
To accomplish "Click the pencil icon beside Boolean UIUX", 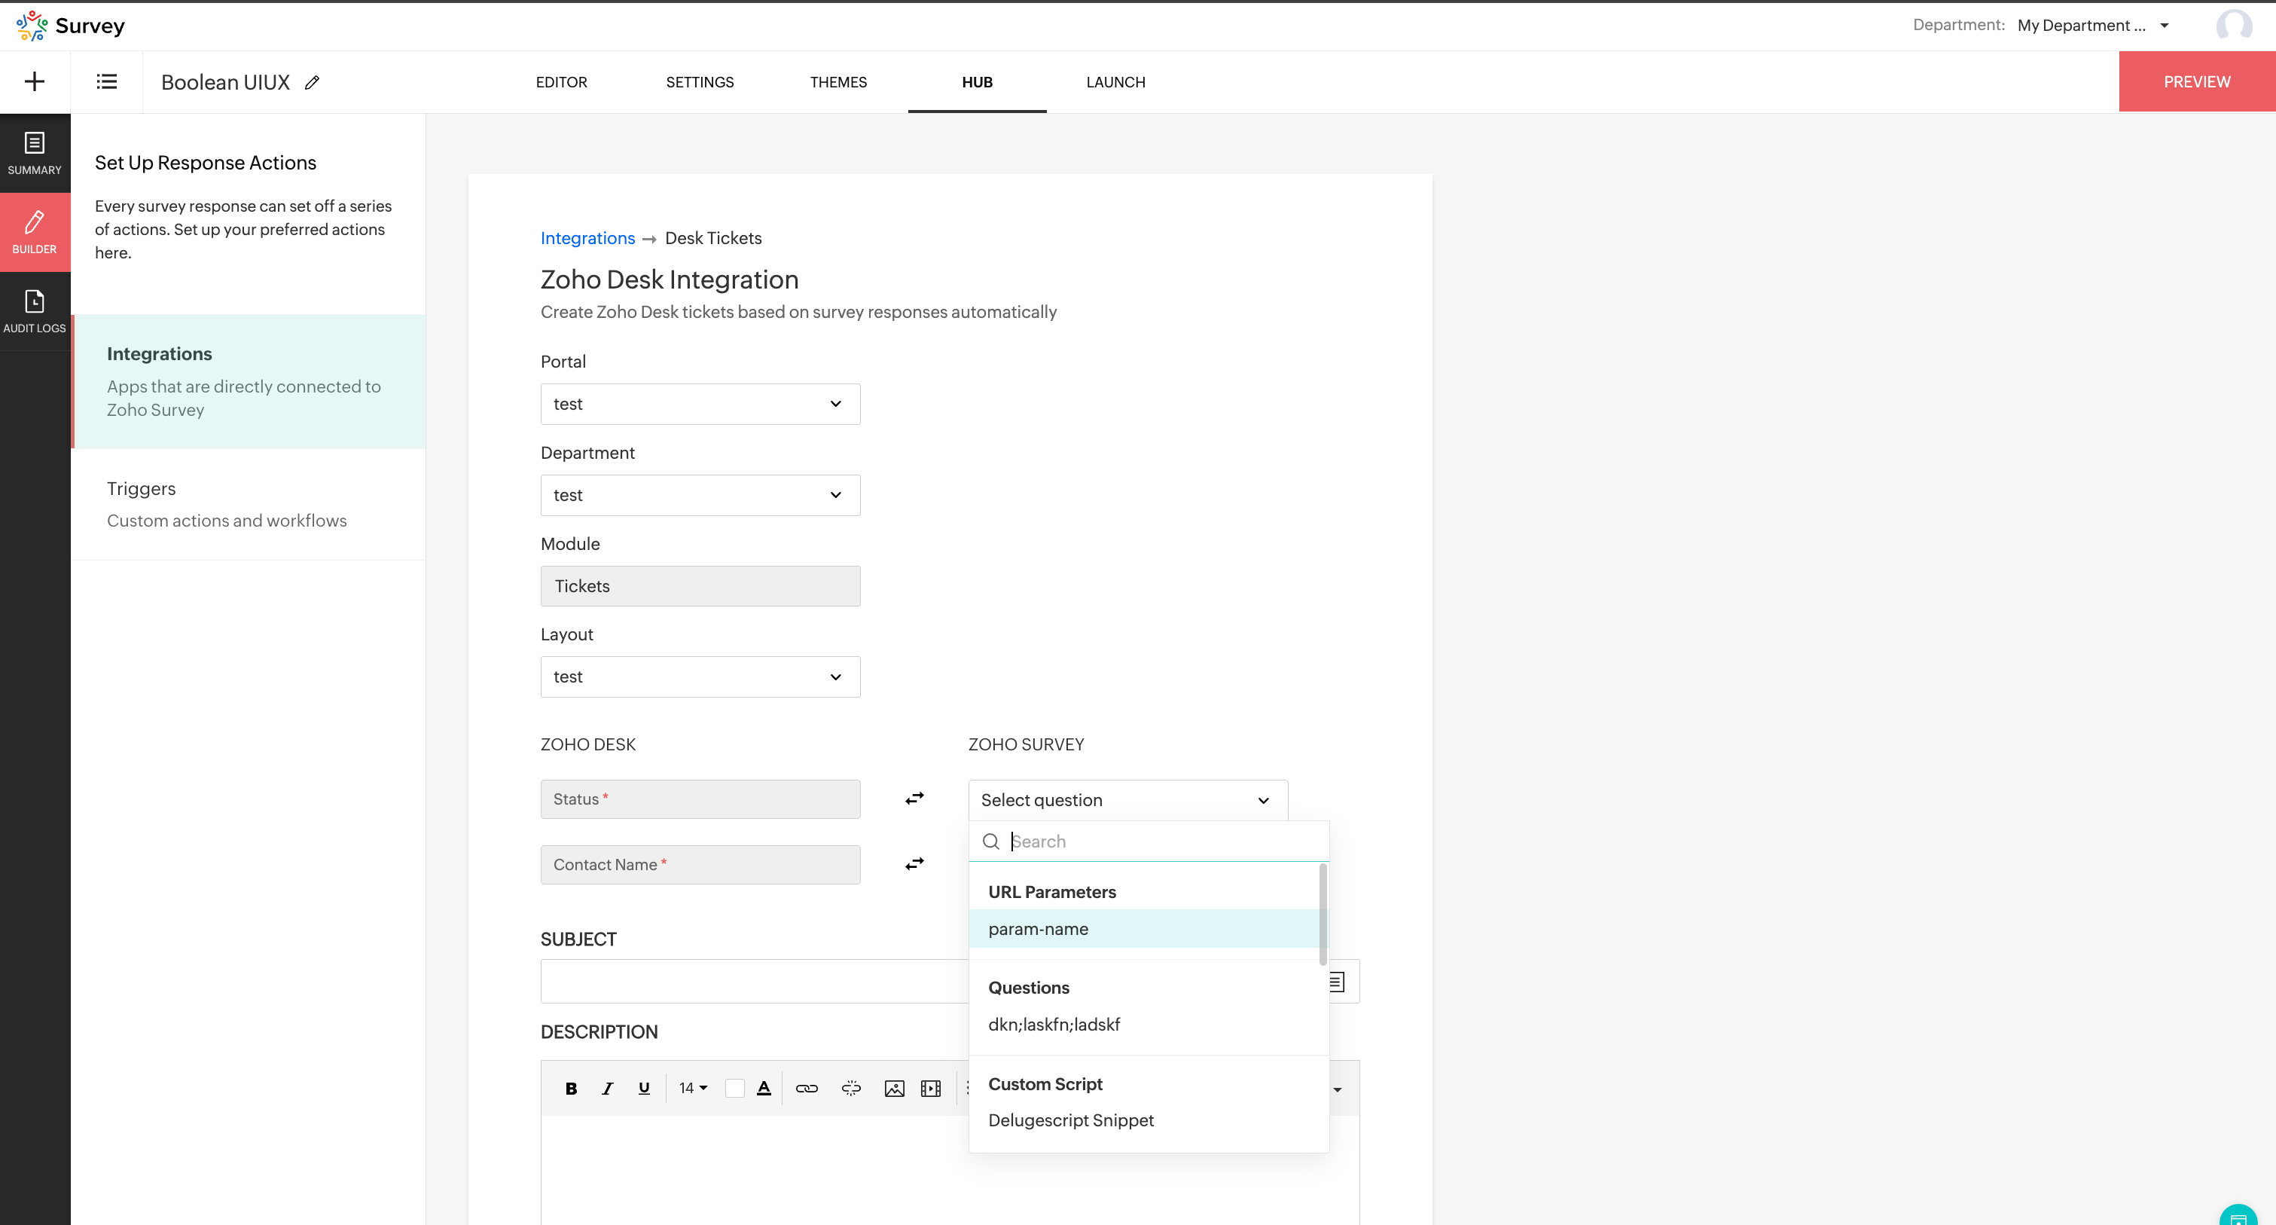I will pyautogui.click(x=312, y=82).
